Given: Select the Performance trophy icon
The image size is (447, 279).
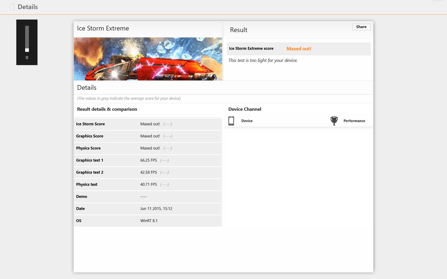Looking at the screenshot, I should [334, 121].
